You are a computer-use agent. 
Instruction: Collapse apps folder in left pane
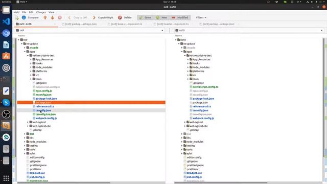pos(25,52)
